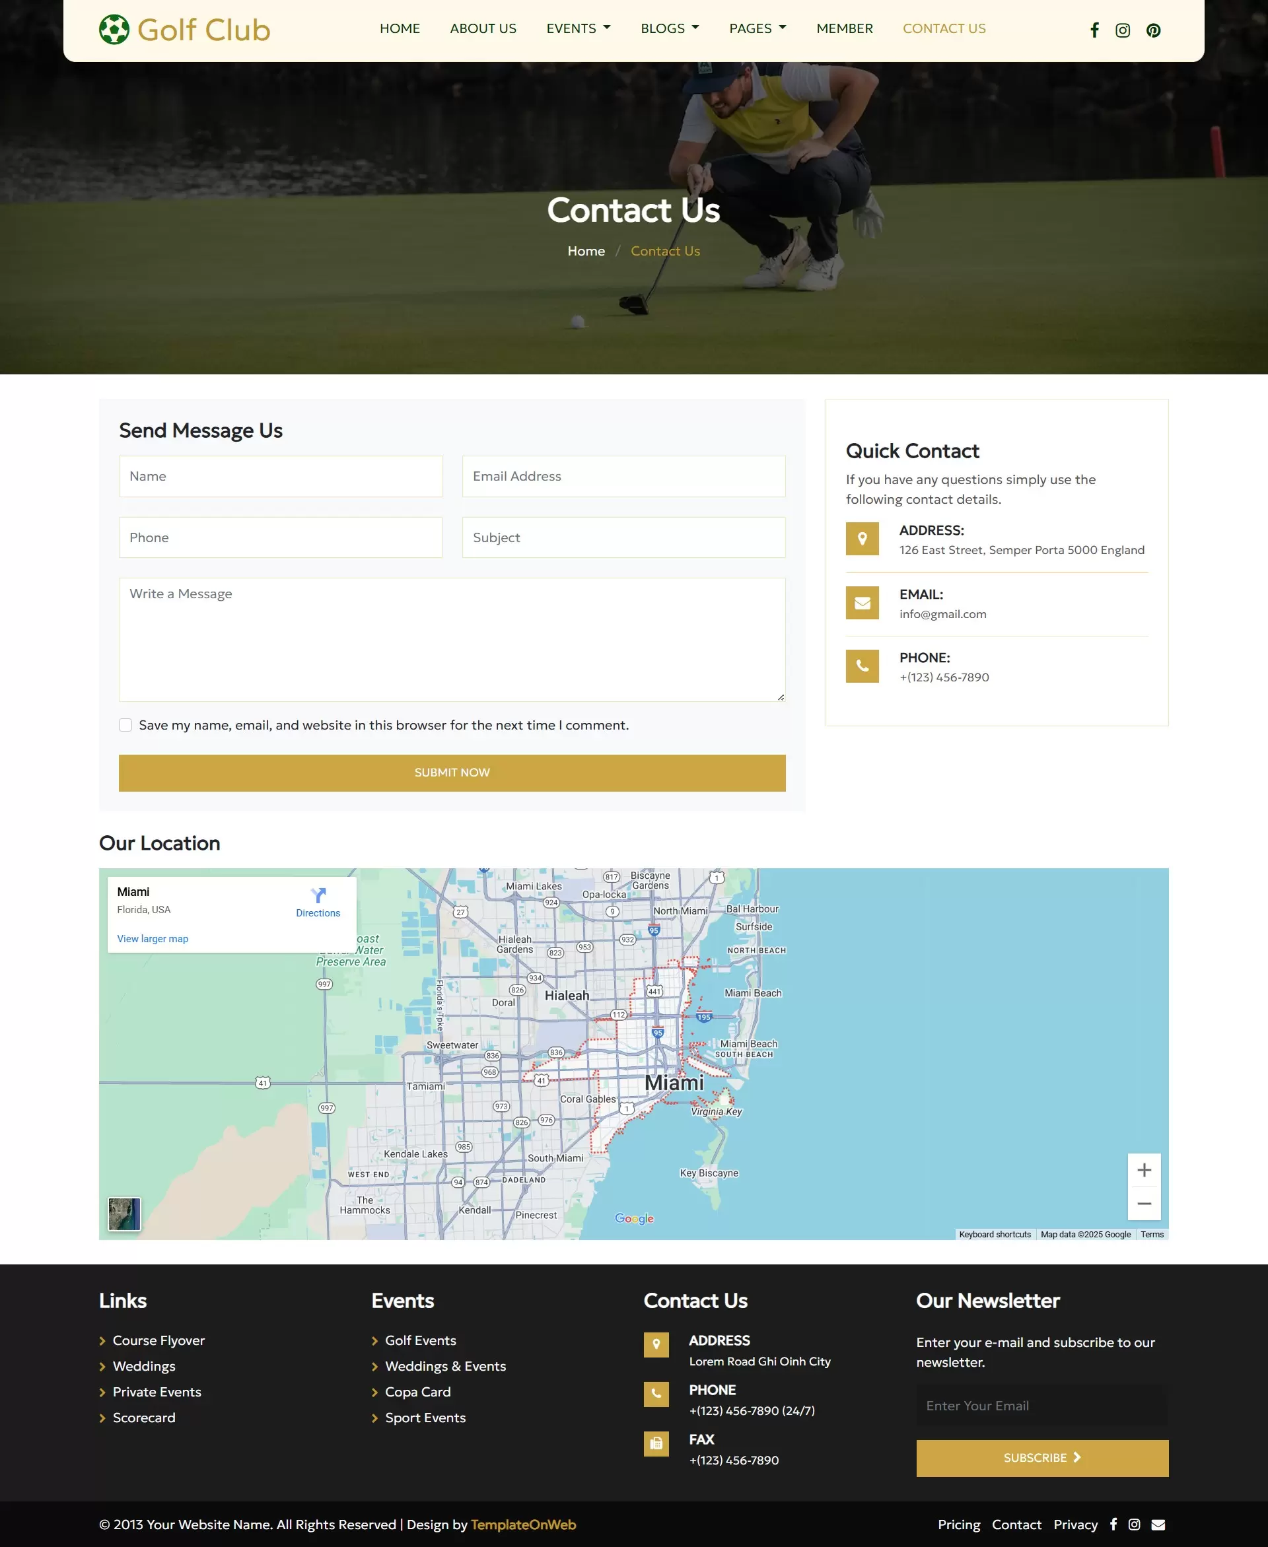1268x1547 pixels.
Task: Open the 'View larger map' link
Action: (x=152, y=938)
